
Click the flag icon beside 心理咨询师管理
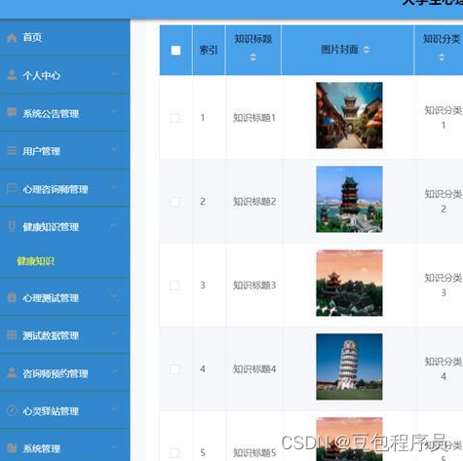[x=12, y=188]
